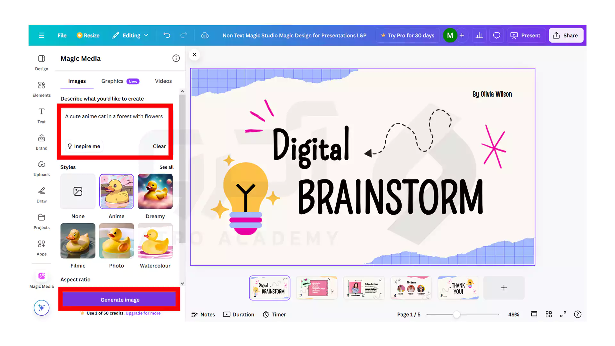615x346 pixels.
Task: Expand styles with See all
Action: tap(166, 167)
